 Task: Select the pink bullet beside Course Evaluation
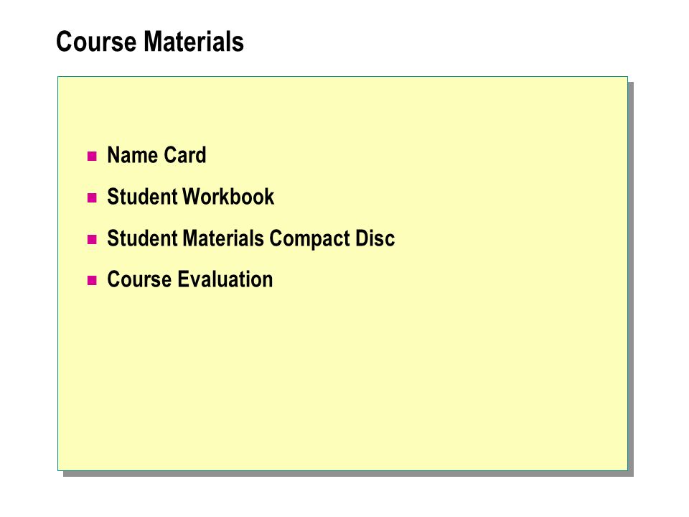coord(92,281)
